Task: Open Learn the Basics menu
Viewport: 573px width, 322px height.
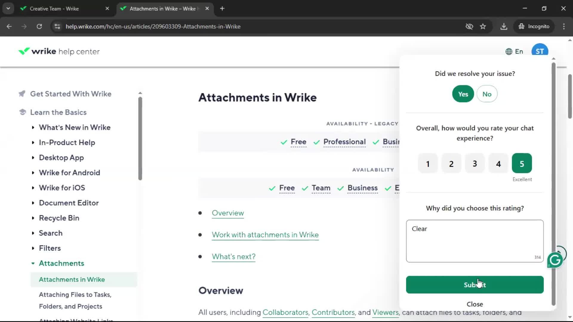Action: (58, 112)
